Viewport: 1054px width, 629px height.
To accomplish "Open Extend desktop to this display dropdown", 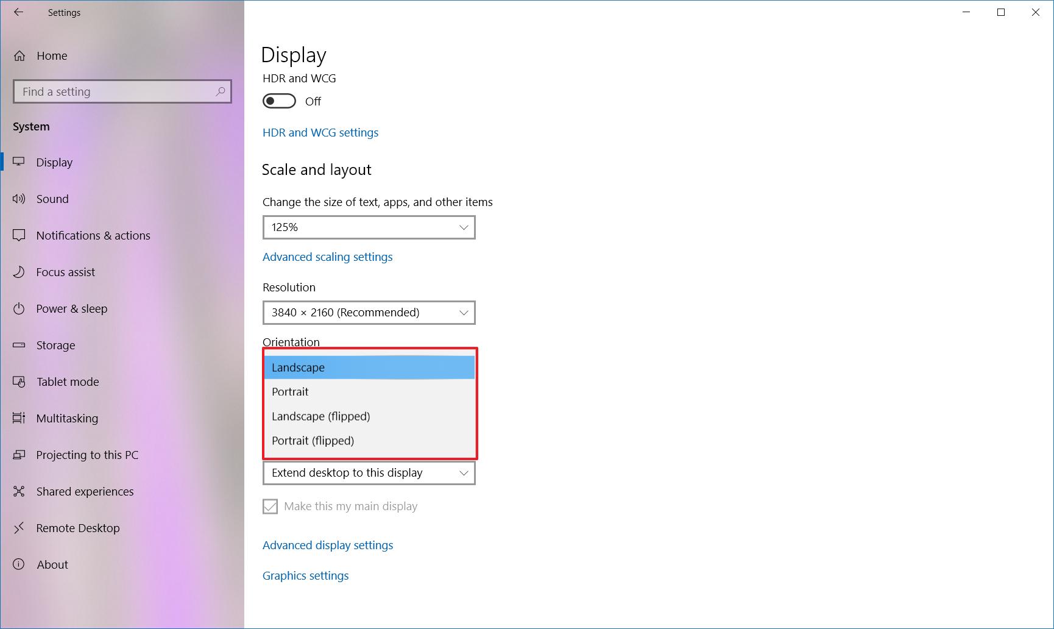I will click(369, 473).
